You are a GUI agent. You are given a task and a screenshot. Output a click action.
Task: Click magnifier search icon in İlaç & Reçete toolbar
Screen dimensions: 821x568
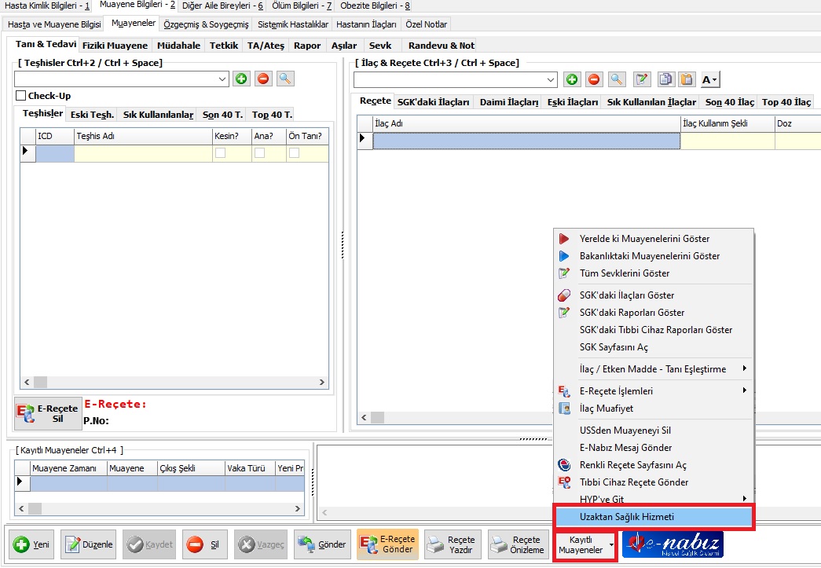click(x=617, y=79)
